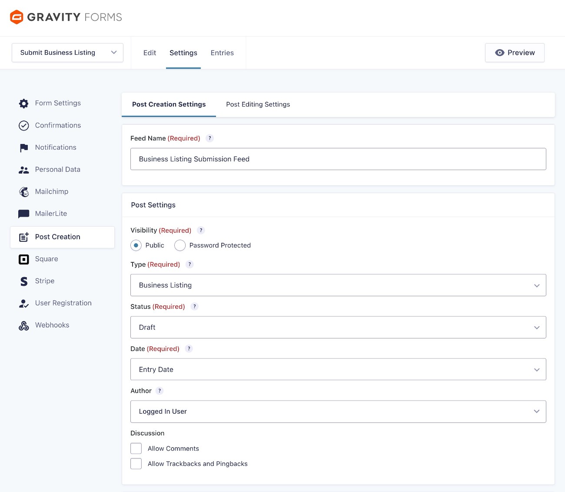This screenshot has height=492, width=565.
Task: Choose Password Protected visibility
Action: click(180, 245)
